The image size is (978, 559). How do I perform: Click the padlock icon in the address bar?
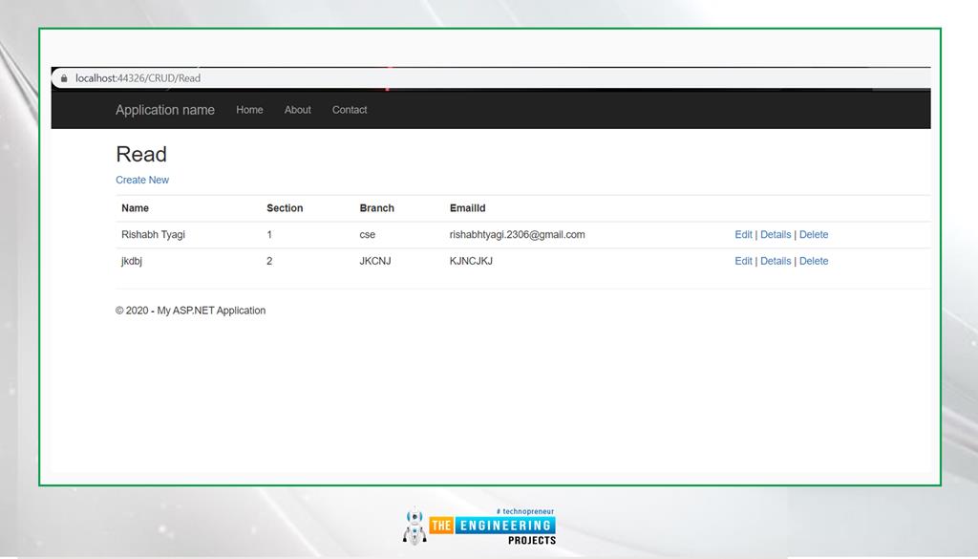(x=64, y=78)
